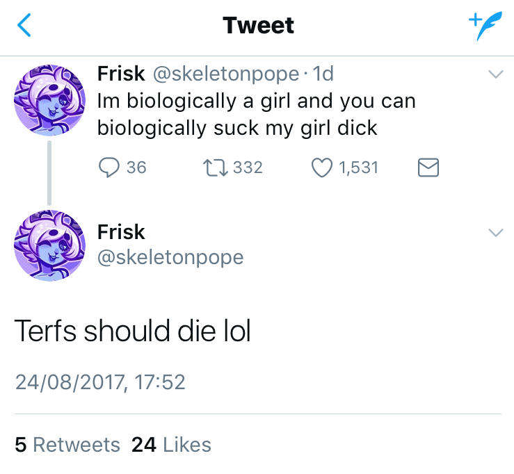This screenshot has width=514, height=474.
Task: Tap the back arrow in header
Action: tap(24, 26)
